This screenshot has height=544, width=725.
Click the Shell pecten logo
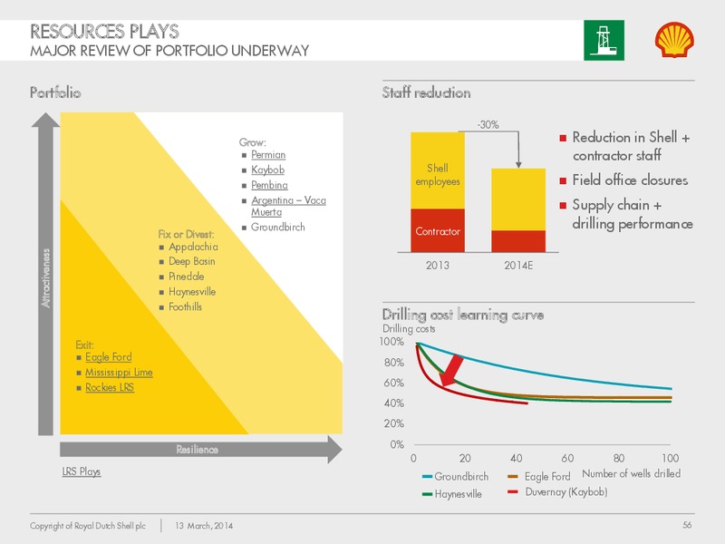(x=674, y=40)
